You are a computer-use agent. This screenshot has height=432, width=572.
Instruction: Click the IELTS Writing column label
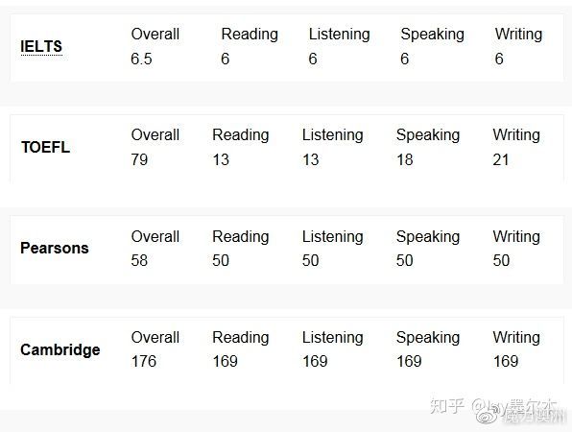pos(519,35)
